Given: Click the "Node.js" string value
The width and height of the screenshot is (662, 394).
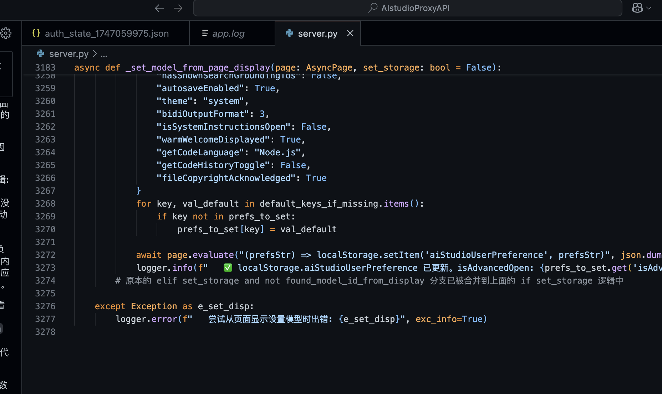Looking at the screenshot, I should (277, 152).
